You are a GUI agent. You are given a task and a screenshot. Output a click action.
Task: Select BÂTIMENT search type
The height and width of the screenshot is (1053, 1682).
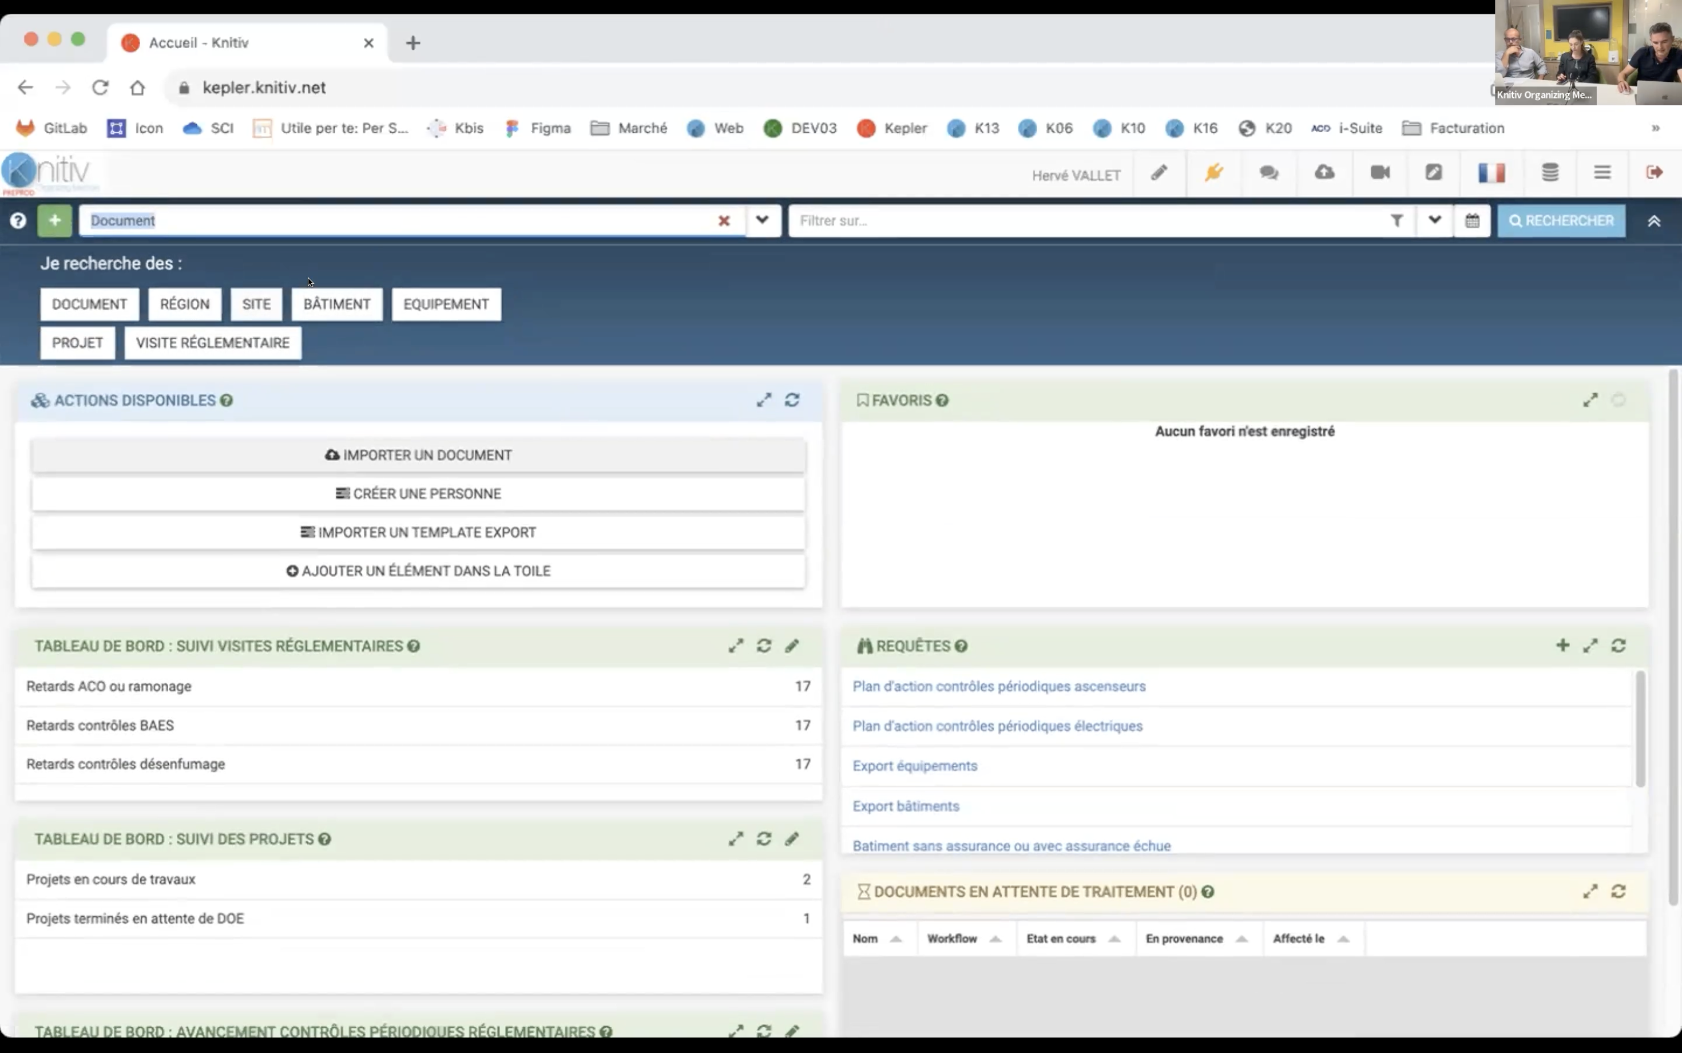point(337,304)
